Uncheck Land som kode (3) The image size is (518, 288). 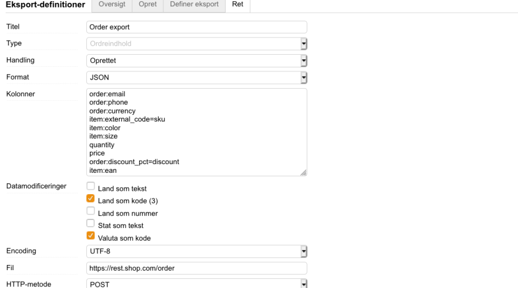coord(90,199)
